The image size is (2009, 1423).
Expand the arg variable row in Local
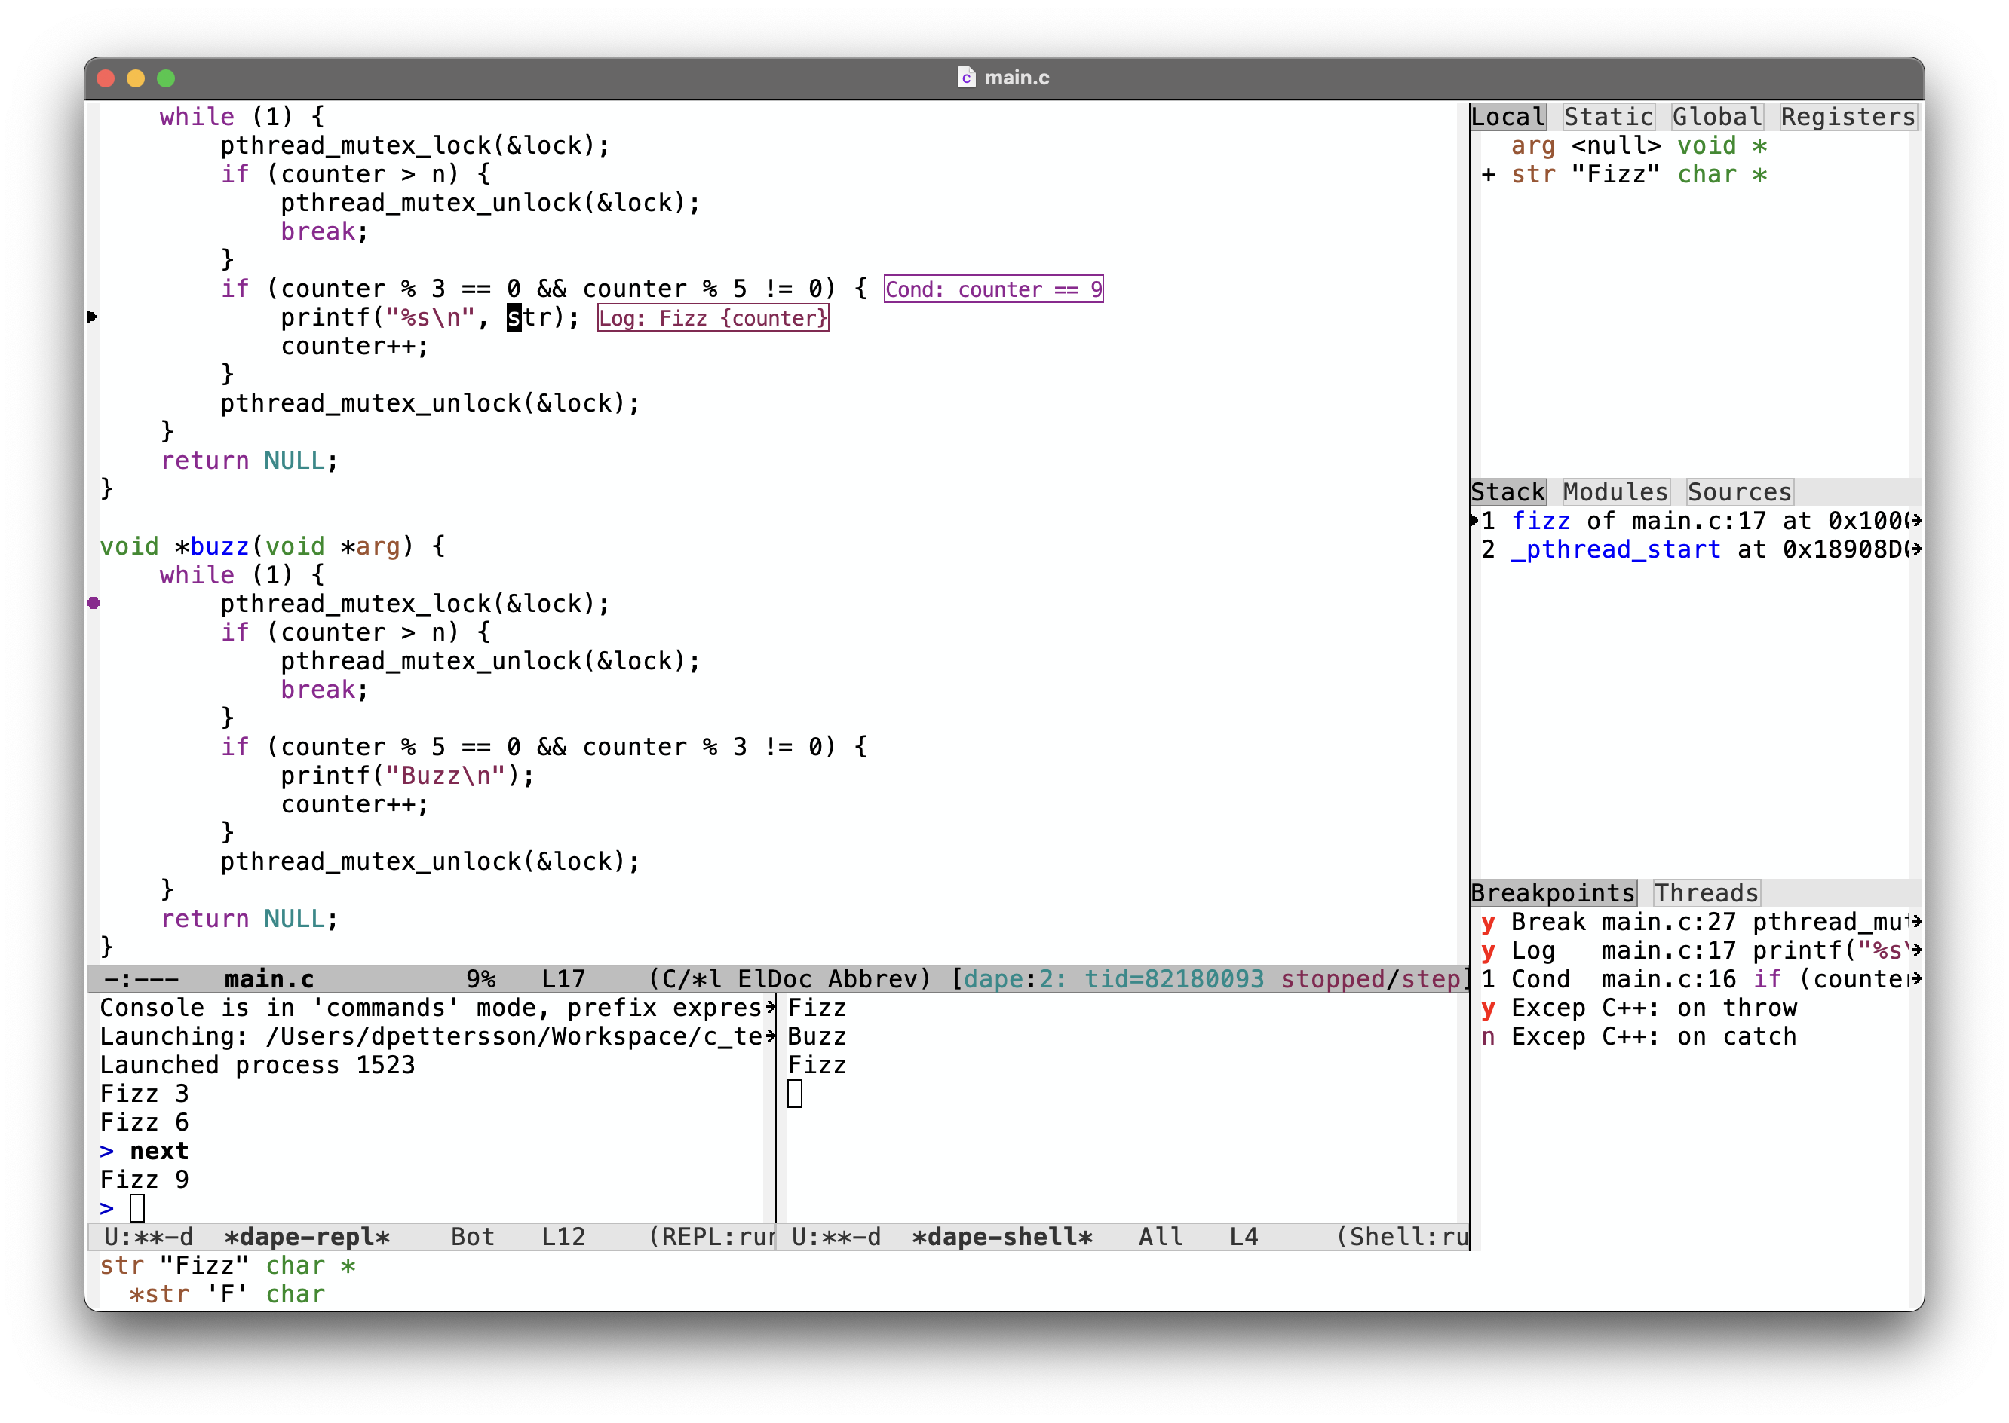point(1532,145)
